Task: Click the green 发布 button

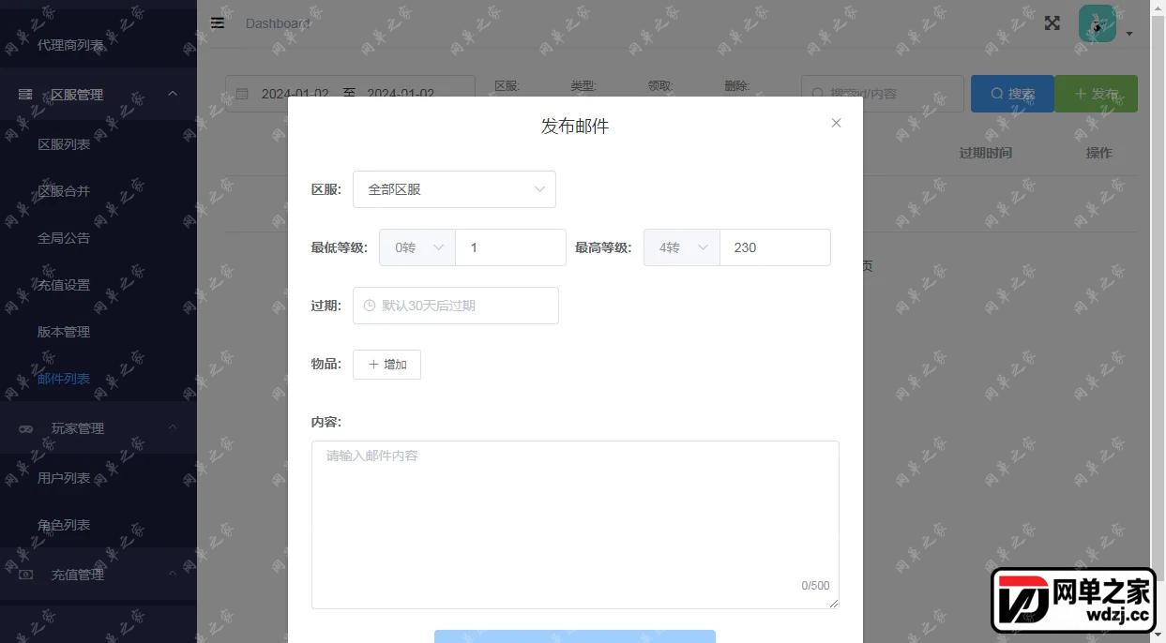Action: (x=1096, y=94)
